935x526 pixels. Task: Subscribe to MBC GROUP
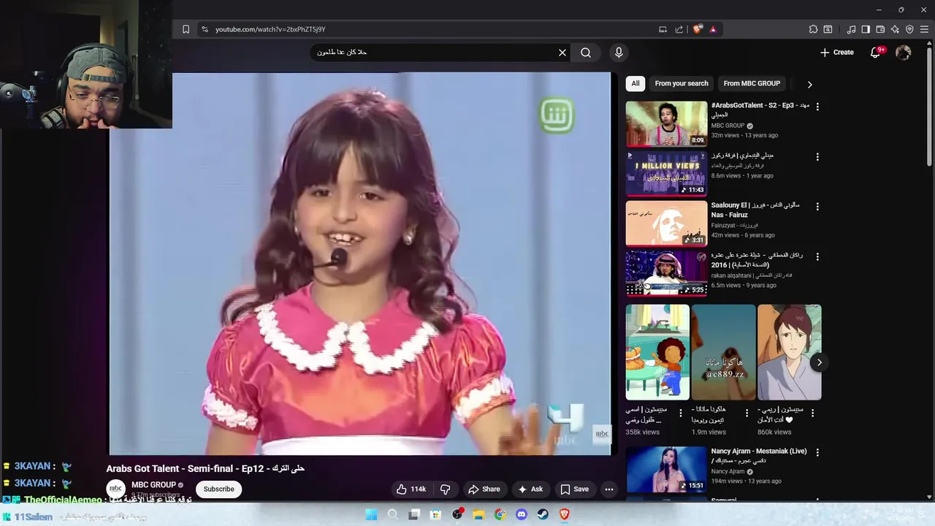click(x=219, y=489)
